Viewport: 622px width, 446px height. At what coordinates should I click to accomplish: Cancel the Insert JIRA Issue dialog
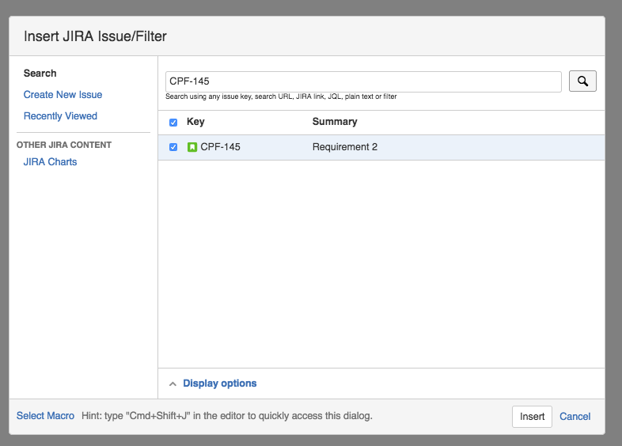tap(575, 417)
